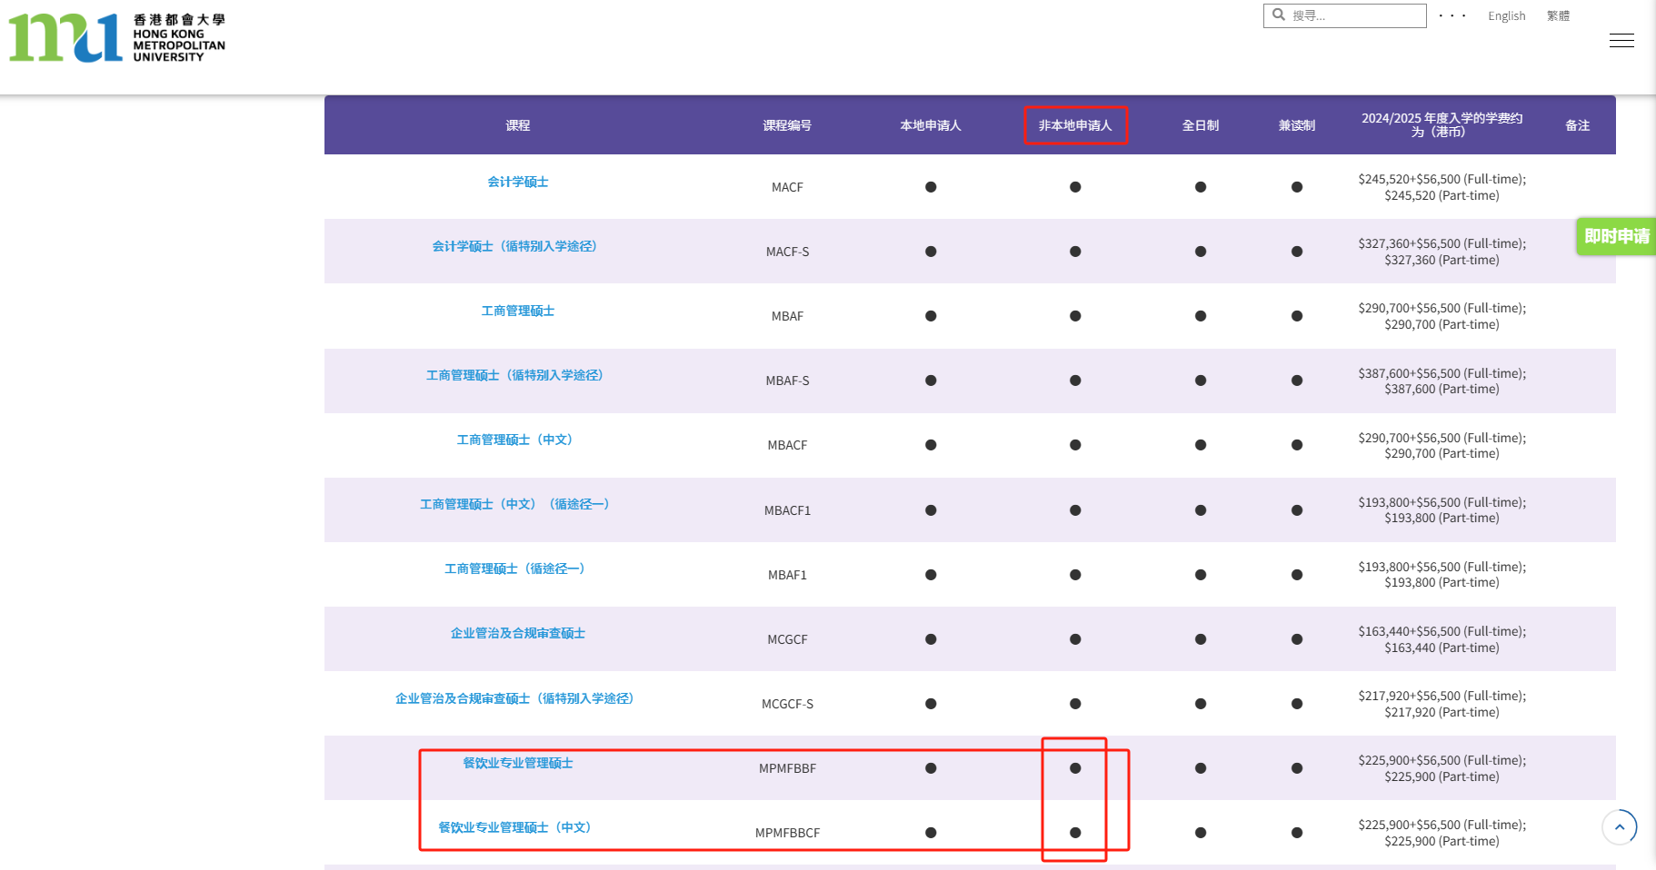Click the 非本地申请人 column header
Image resolution: width=1656 pixels, height=870 pixels.
point(1075,125)
